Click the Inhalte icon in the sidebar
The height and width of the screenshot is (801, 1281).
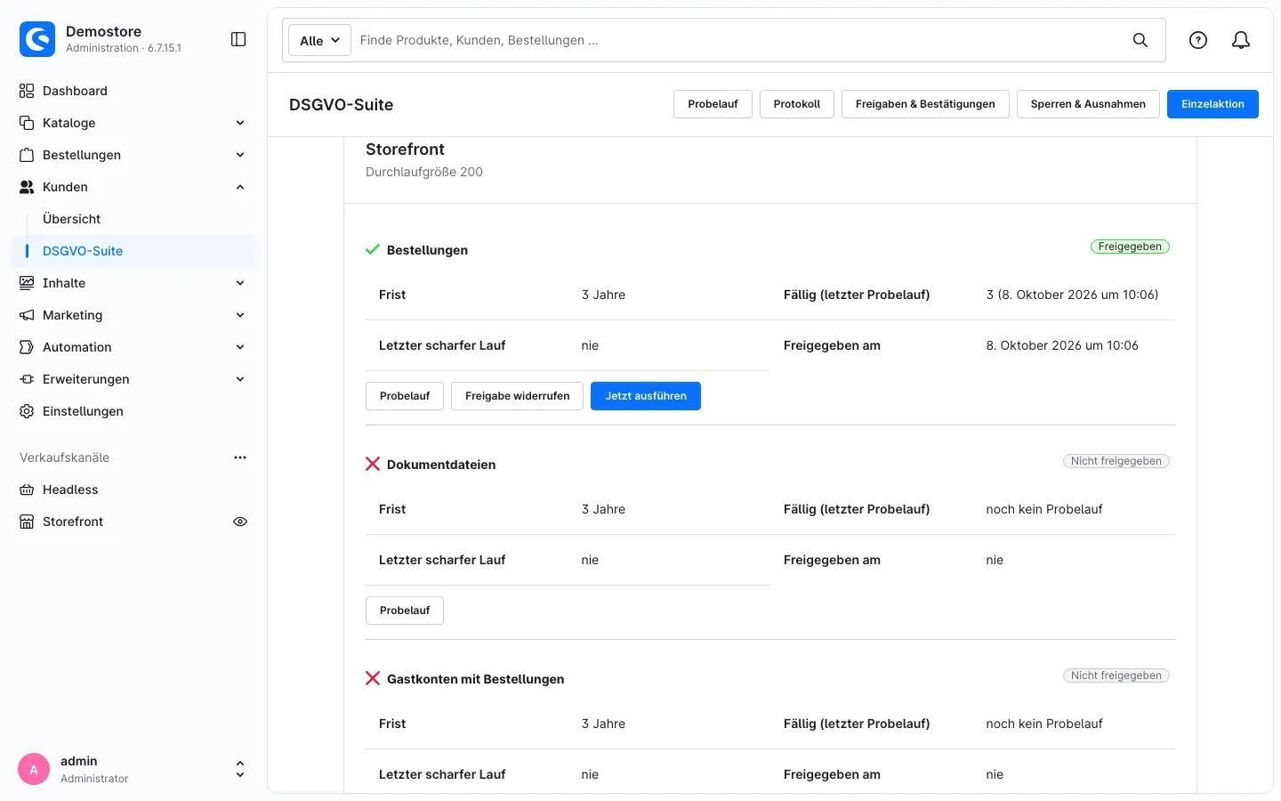click(x=27, y=283)
